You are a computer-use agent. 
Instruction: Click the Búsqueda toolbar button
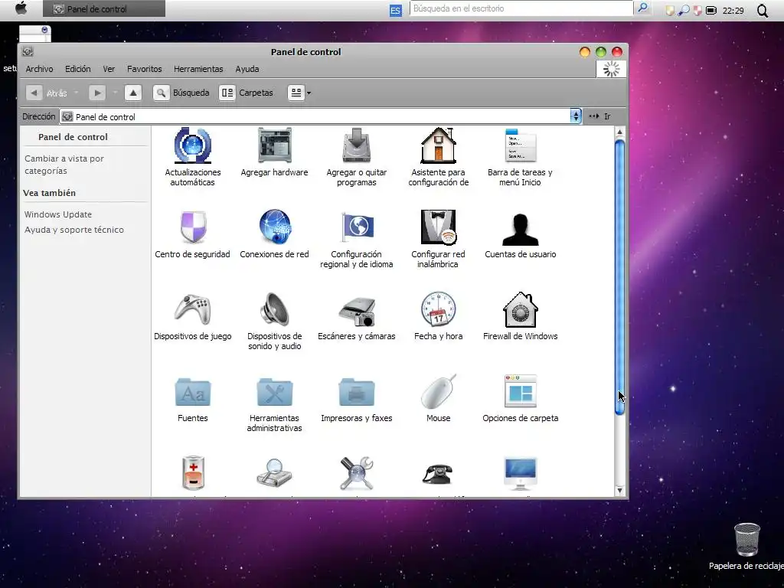pyautogui.click(x=181, y=93)
